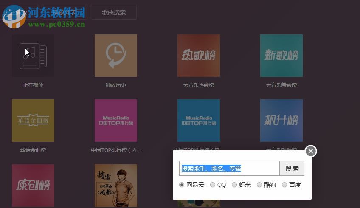
Task: Open the 華語金曲榜 gold chart tile
Action: (x=33, y=121)
